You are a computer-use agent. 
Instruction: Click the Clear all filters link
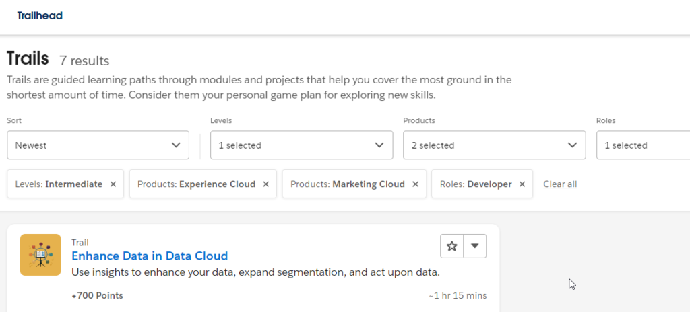(560, 184)
